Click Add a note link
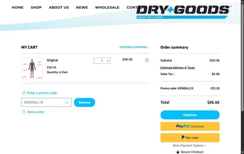244x154 pixels. tap(35, 112)
